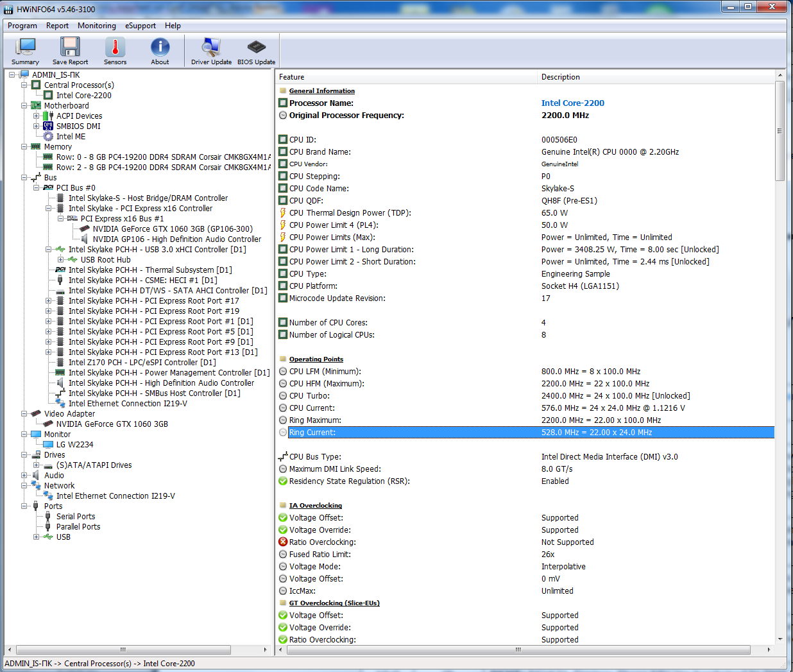Click the Parallel Ports plug icon
The image size is (793, 672).
(48, 527)
